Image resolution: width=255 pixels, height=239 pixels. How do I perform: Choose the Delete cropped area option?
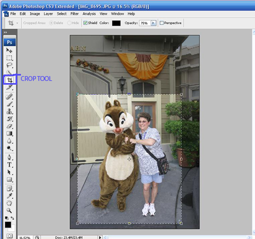coord(51,23)
